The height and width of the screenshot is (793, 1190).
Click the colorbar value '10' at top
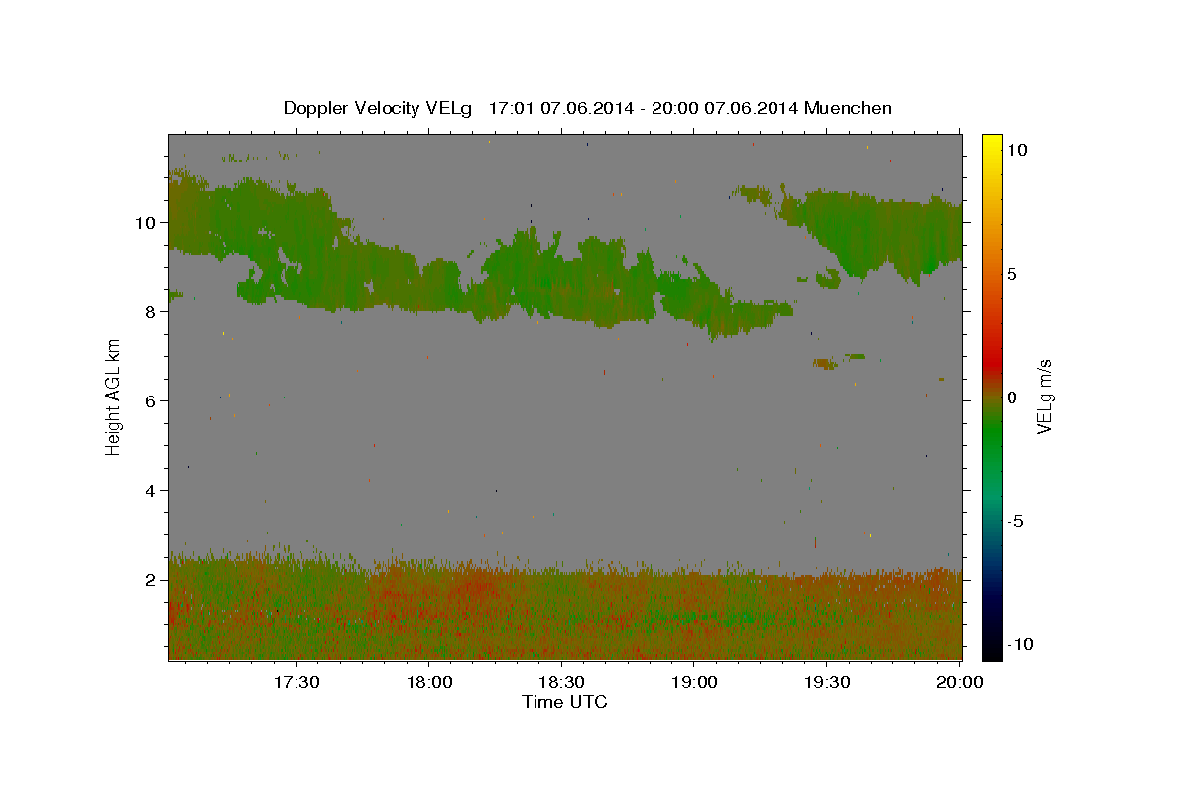[1016, 149]
